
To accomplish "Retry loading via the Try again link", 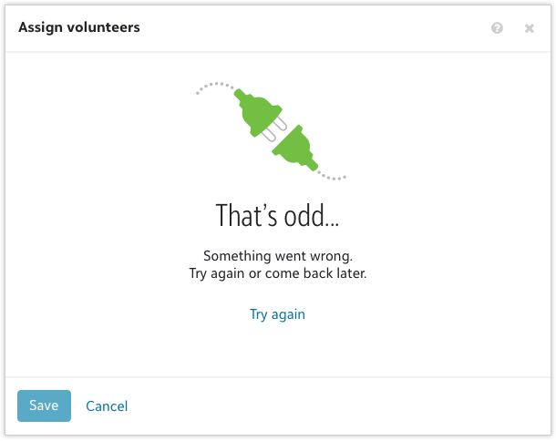I will (x=277, y=314).
